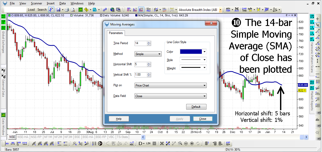Open the line Color dropdown
This screenshot has width=322, height=152.
click(205, 52)
